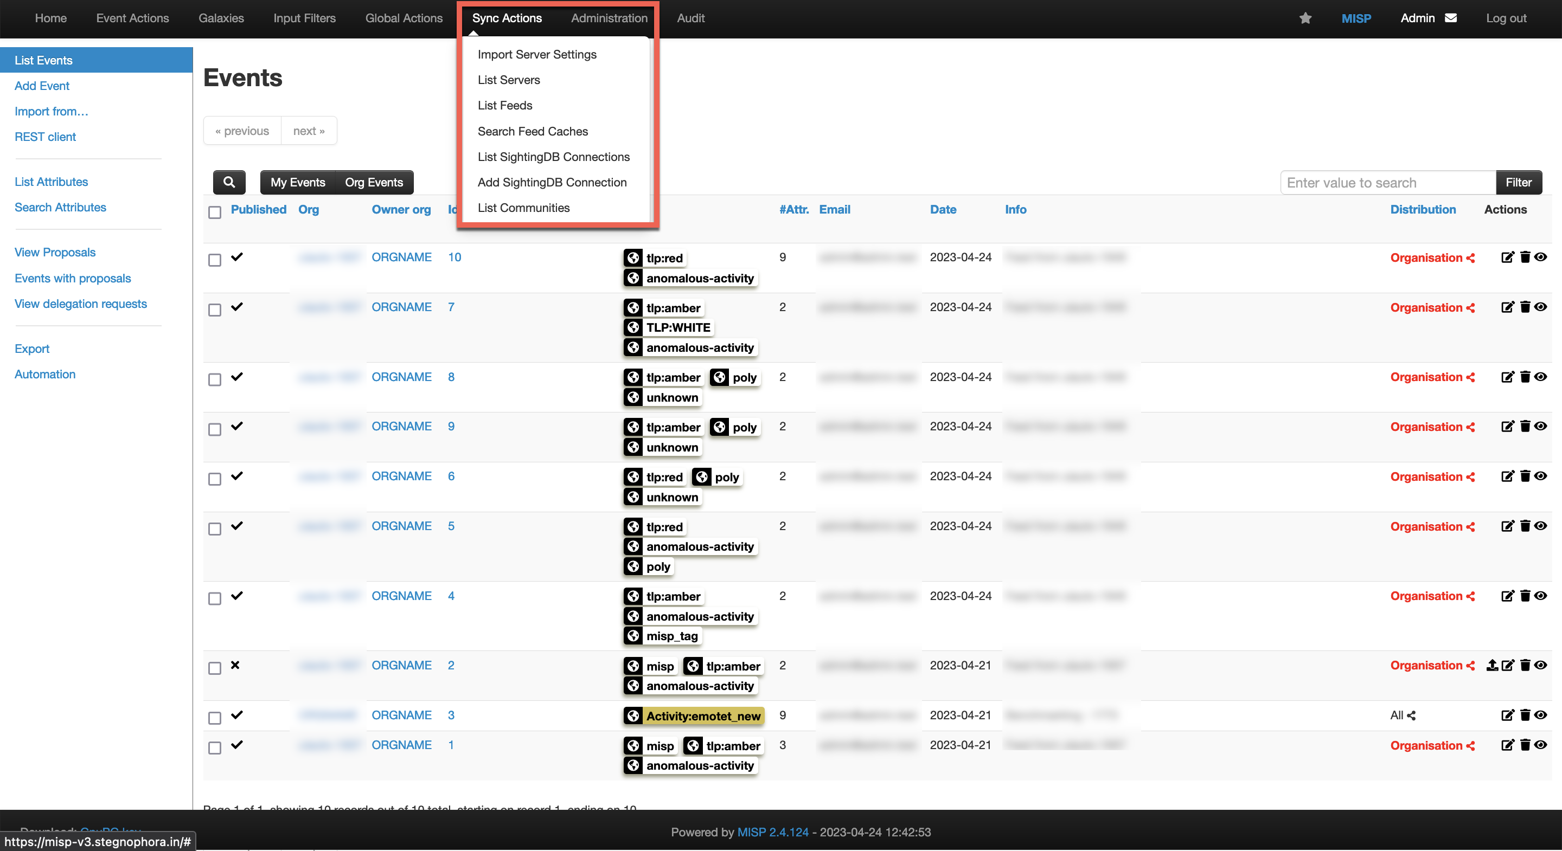Click globe icon on Activity:emotet_new tag
Viewport: 1562px width, 851px height.
633,716
